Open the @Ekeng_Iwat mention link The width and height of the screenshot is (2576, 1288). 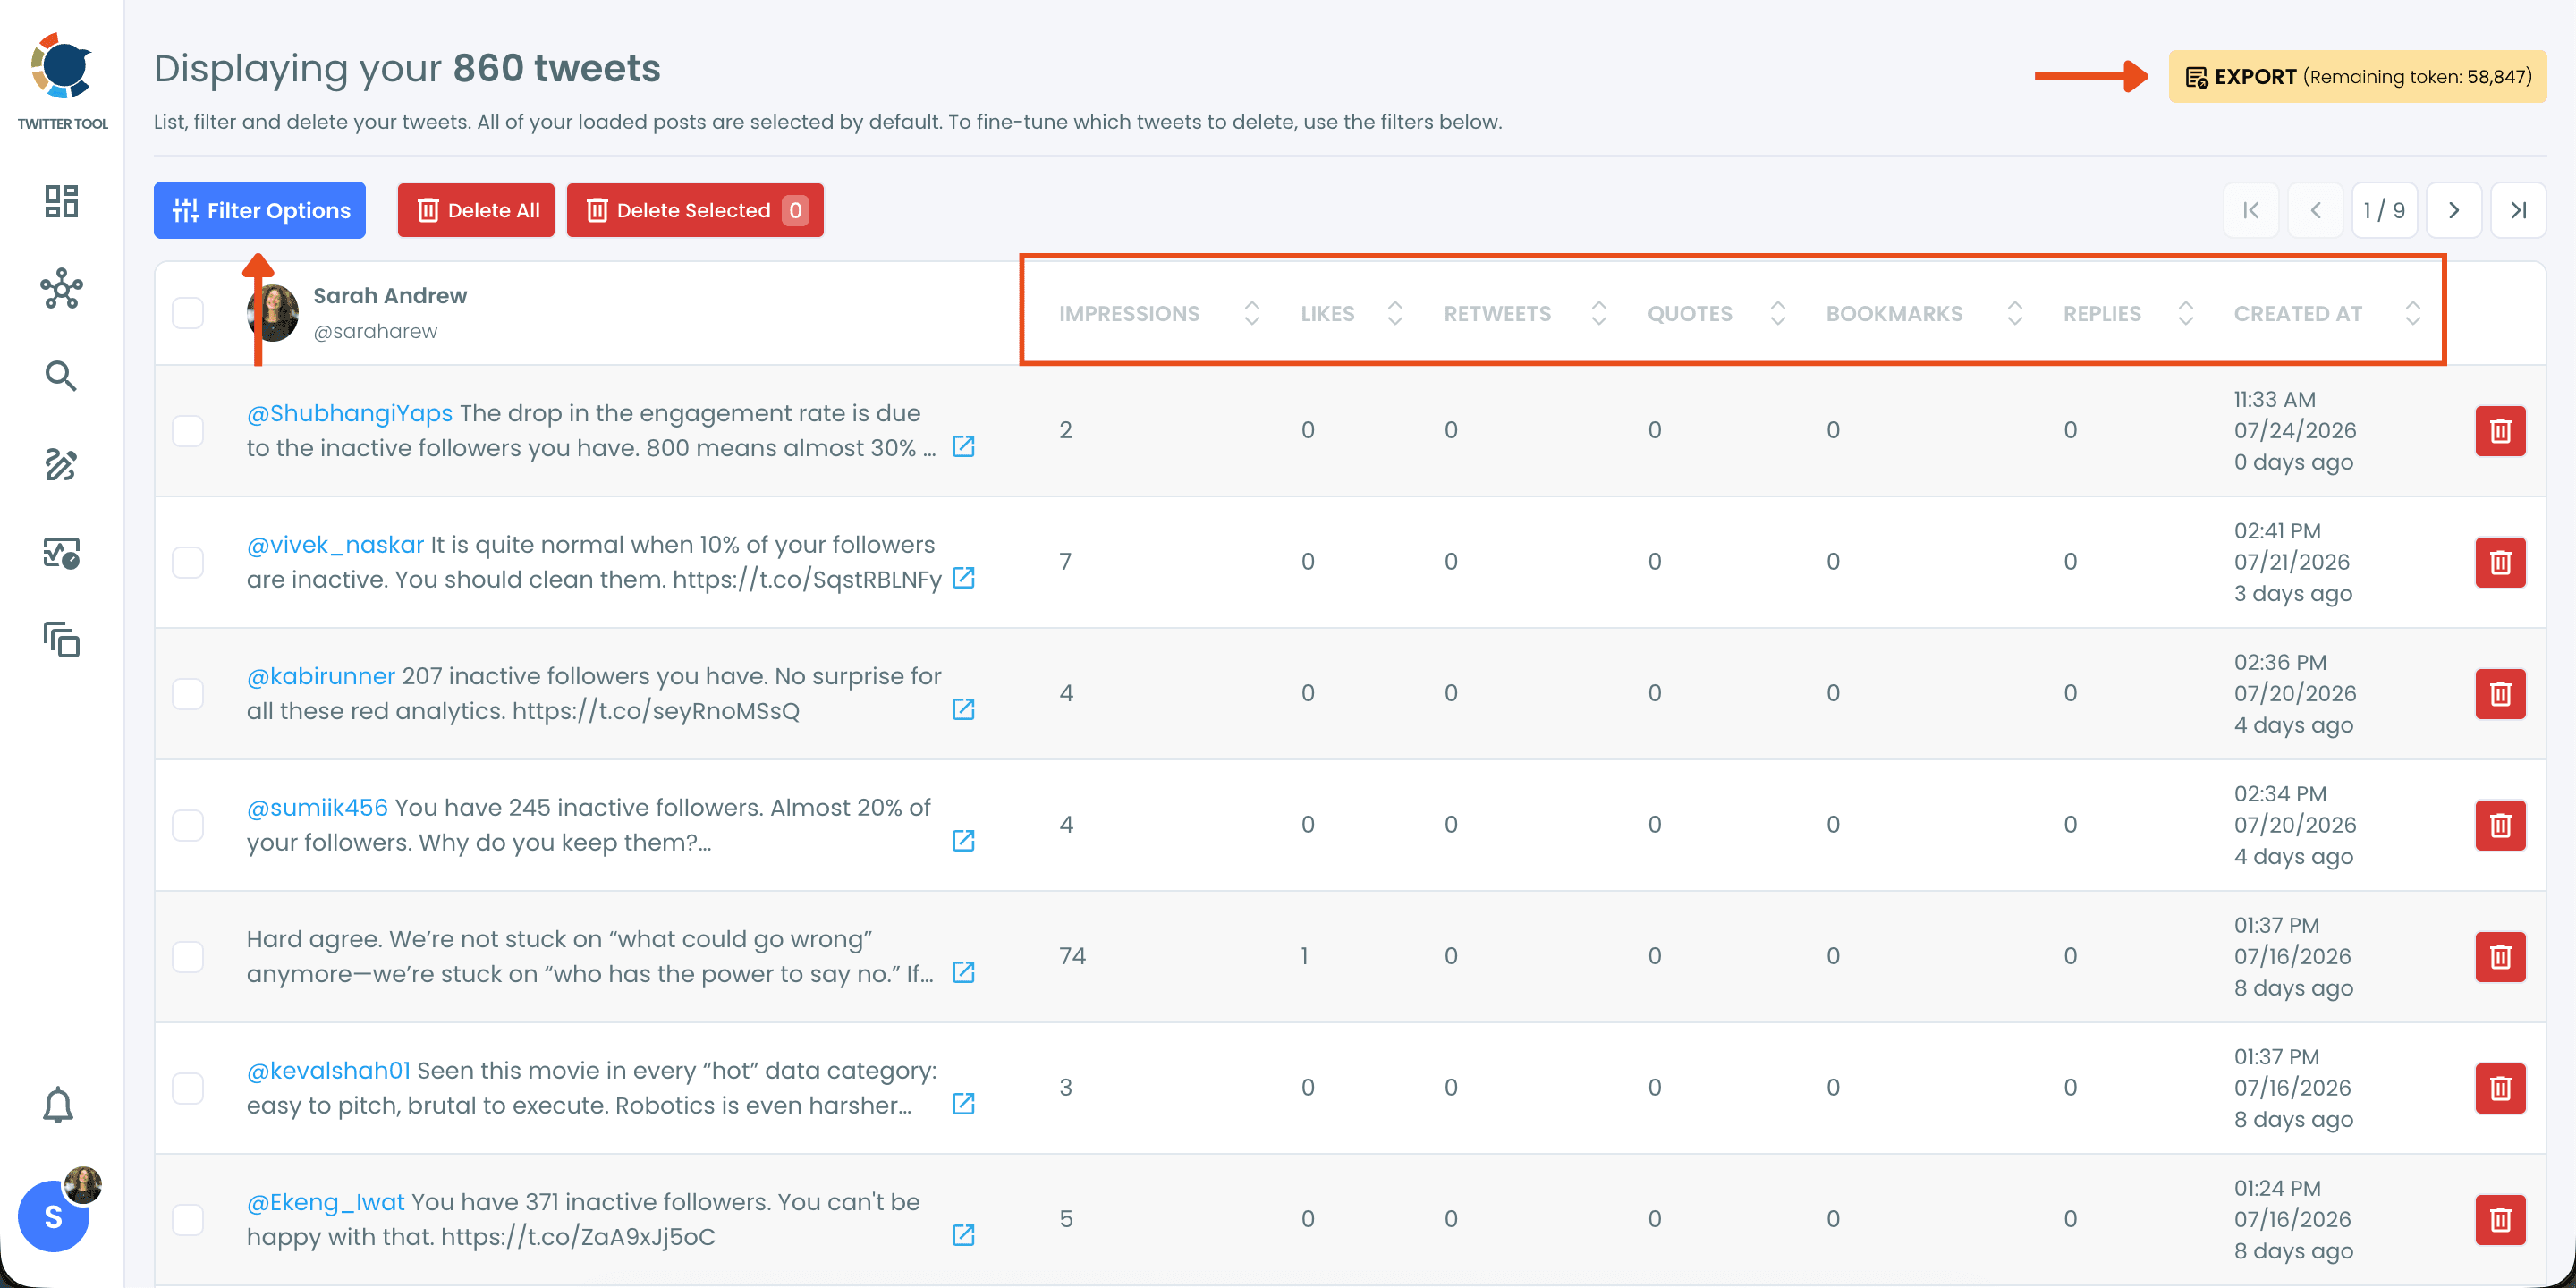(325, 1202)
